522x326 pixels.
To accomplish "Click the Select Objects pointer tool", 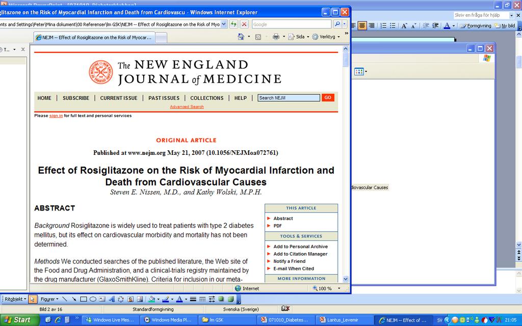I will (x=33, y=299).
